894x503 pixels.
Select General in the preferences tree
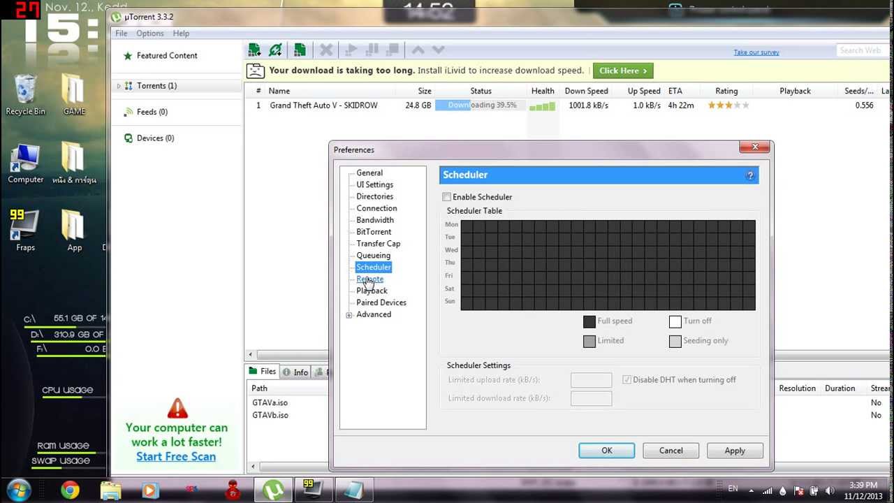(369, 173)
